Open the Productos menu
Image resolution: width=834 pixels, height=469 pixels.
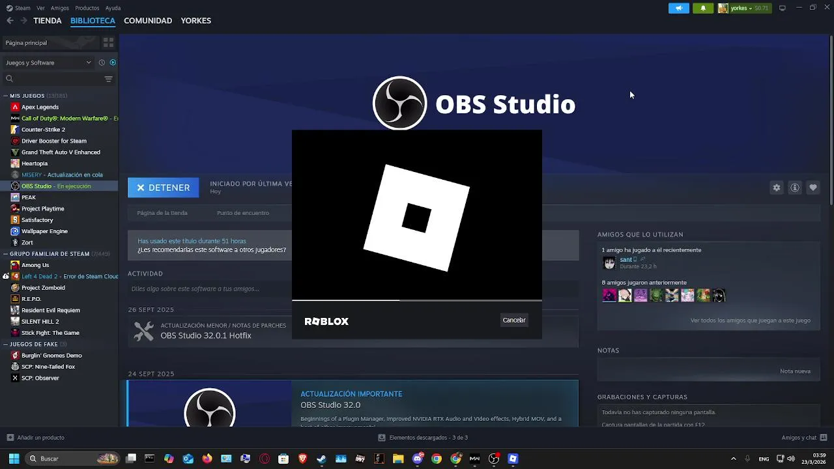(x=87, y=8)
